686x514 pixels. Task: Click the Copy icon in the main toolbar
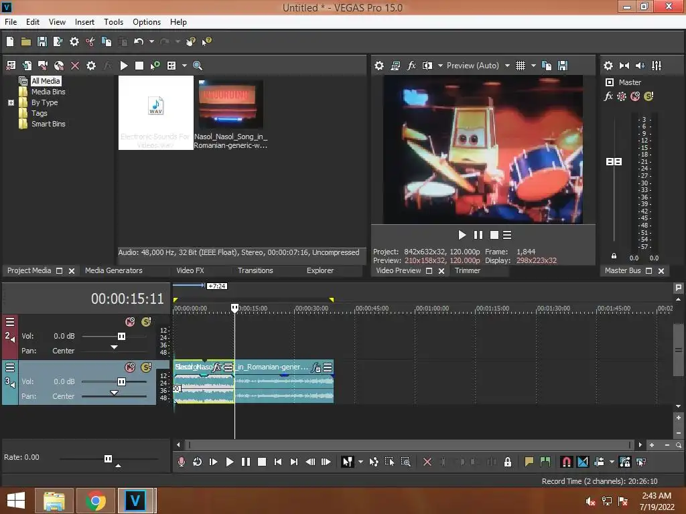pos(107,41)
